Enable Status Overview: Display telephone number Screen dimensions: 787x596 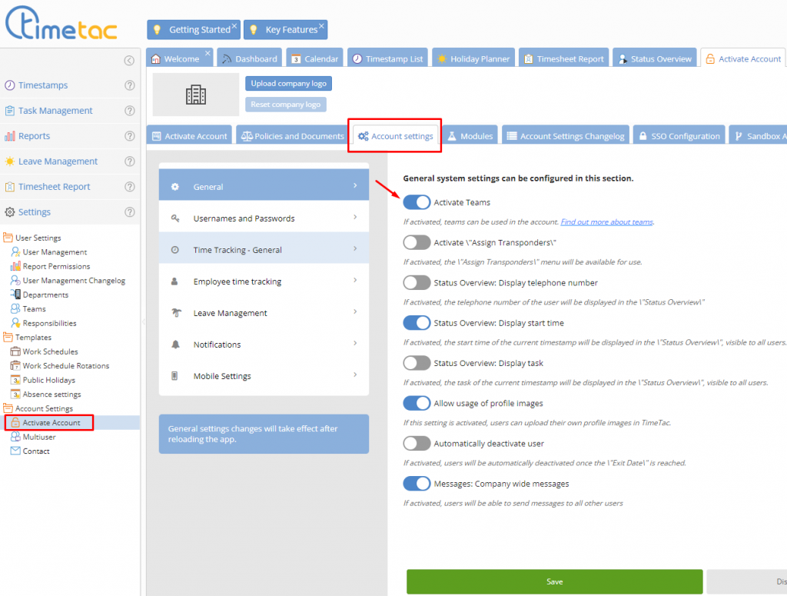[x=417, y=283]
